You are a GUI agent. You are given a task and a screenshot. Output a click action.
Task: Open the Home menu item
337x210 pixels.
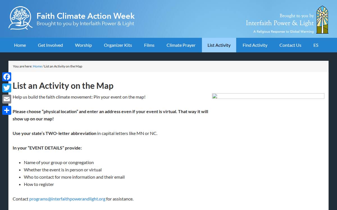point(20,45)
